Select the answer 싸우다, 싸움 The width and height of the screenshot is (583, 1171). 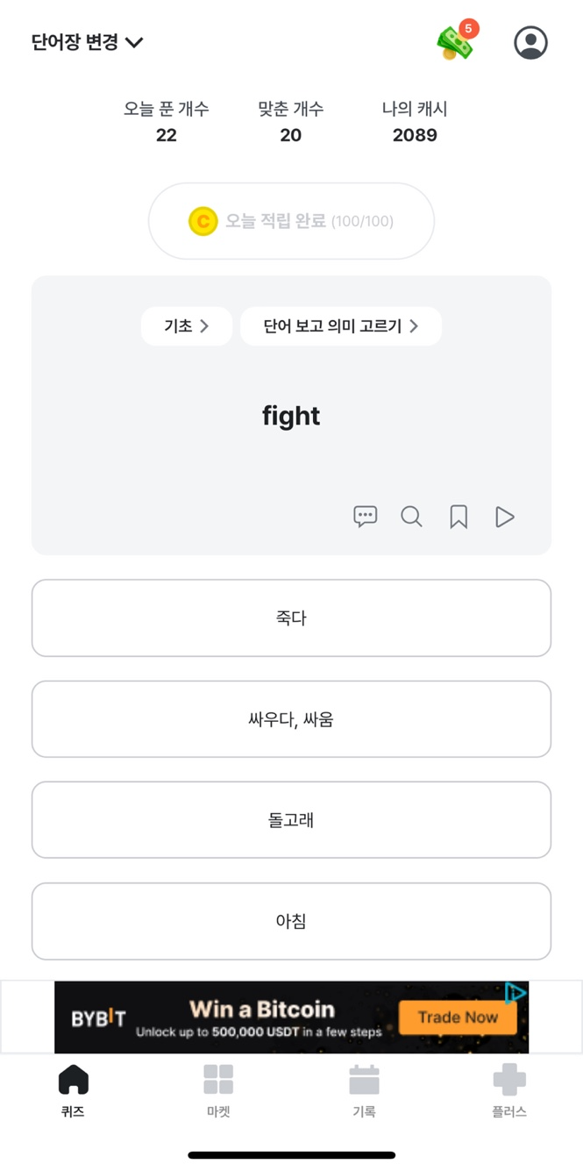click(291, 718)
